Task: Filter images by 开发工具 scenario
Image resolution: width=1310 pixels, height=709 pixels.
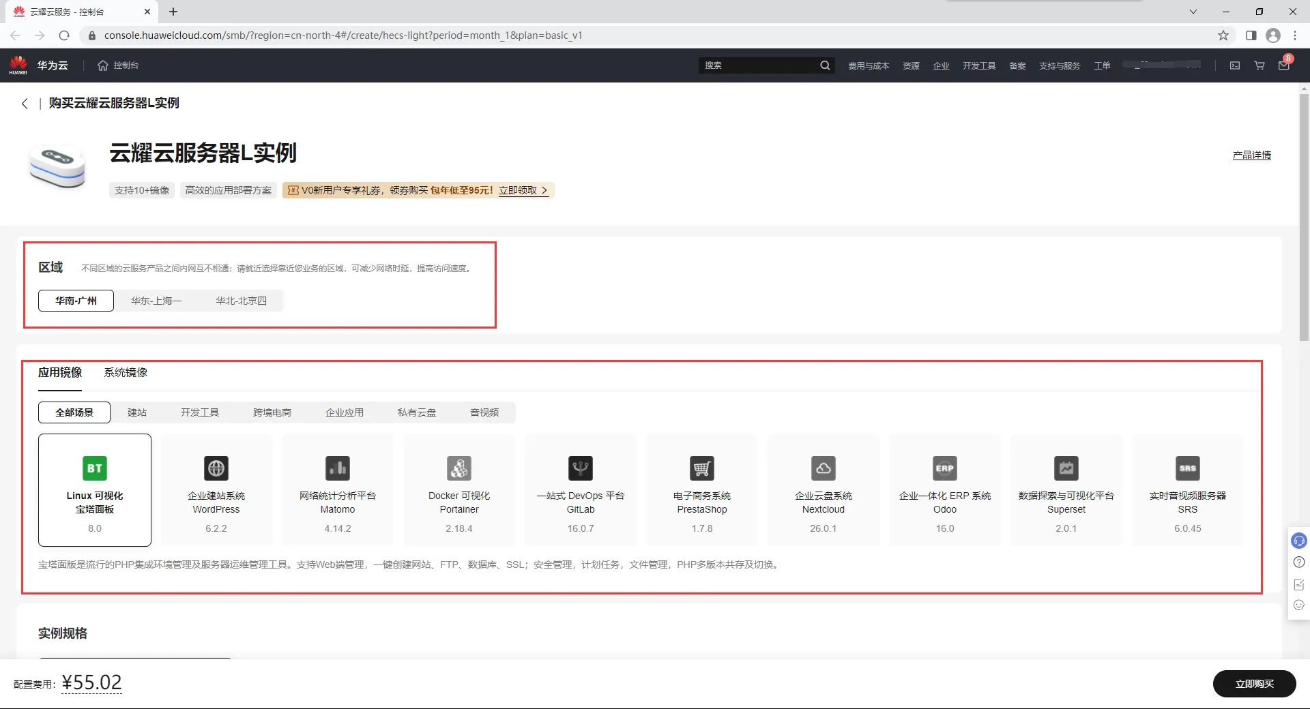Action: (200, 412)
